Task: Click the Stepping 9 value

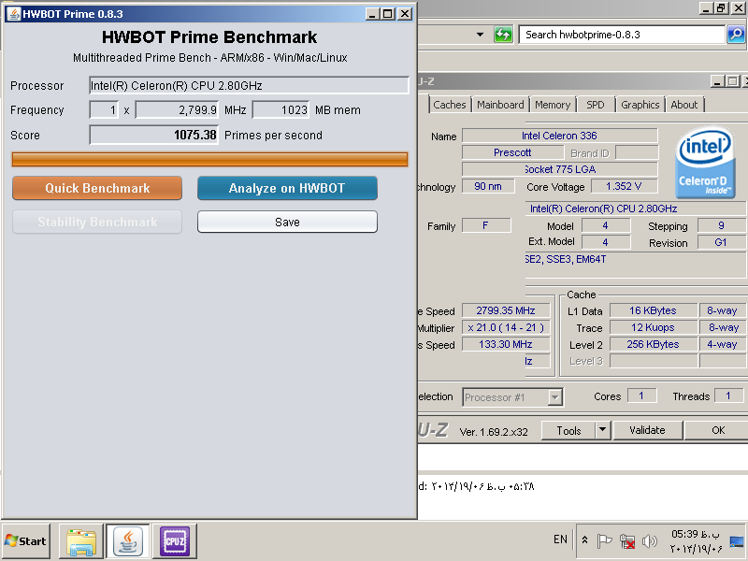Action: point(720,225)
